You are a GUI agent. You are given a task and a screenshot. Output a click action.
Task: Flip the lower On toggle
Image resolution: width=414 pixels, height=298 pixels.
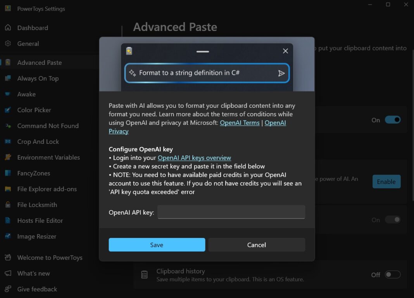click(x=393, y=220)
